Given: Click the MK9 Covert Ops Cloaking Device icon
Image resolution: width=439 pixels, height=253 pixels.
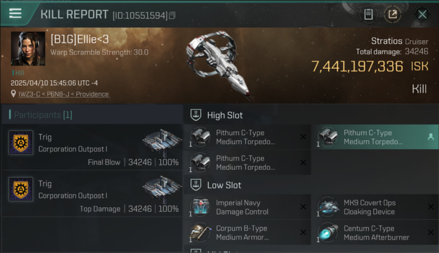Looking at the screenshot, I should point(328,207).
